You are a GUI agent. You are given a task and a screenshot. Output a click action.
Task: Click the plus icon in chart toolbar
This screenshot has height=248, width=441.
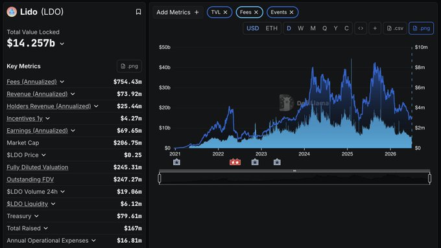coord(375,28)
